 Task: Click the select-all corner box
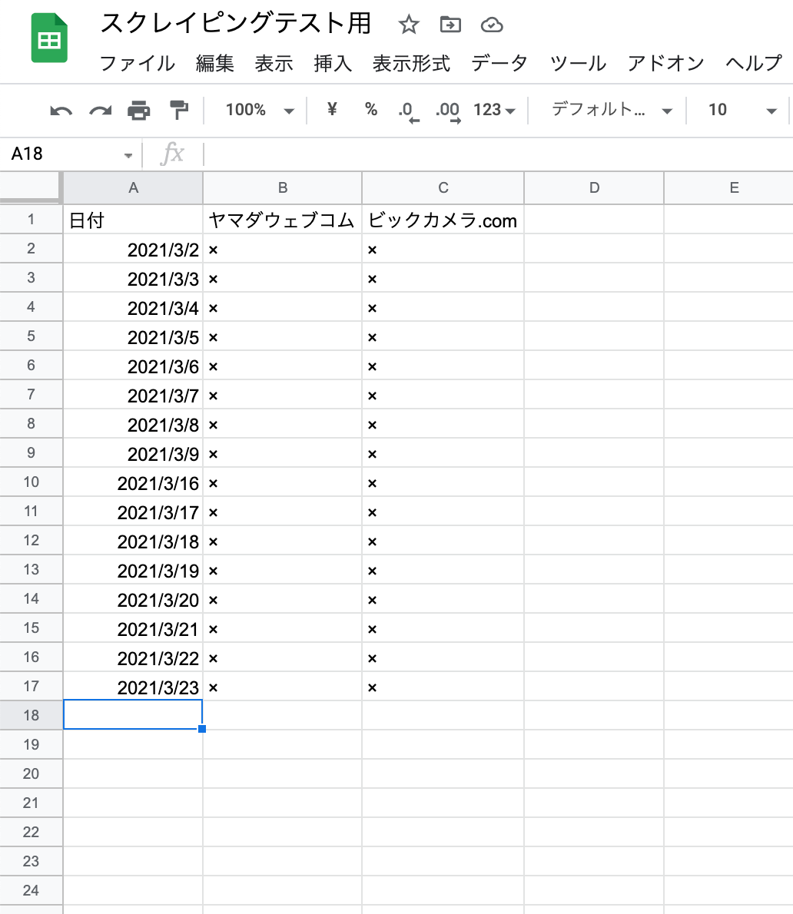30,187
